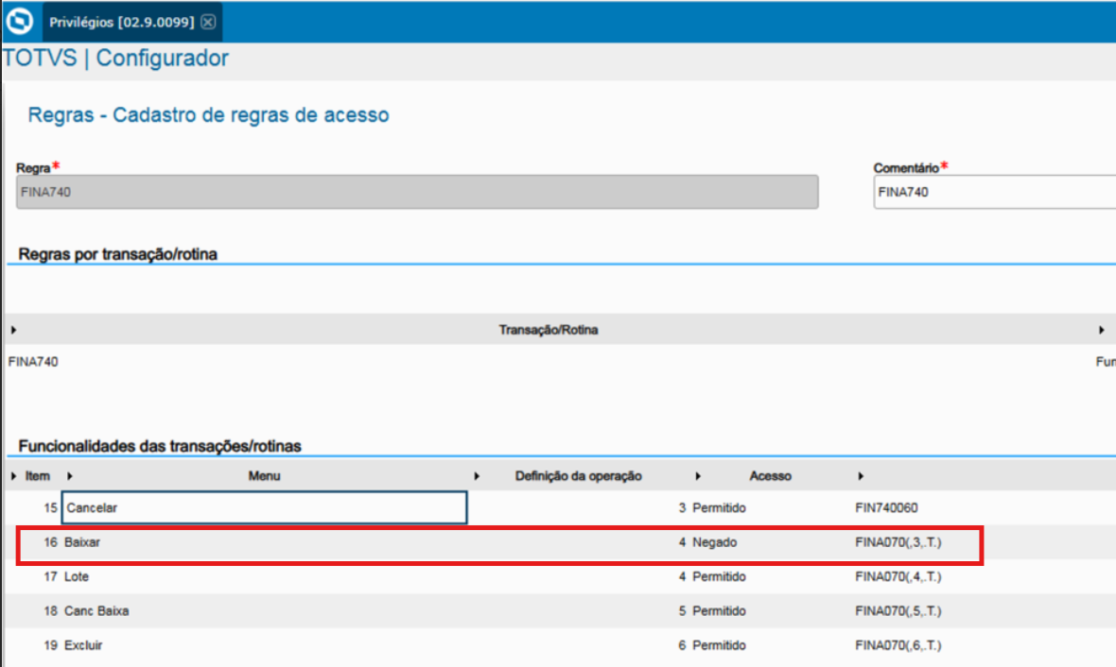Click the arrow right of the Acesso header

point(861,476)
